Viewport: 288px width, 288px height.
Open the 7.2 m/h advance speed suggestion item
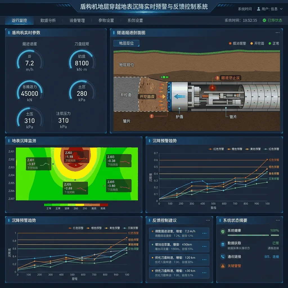[x=179, y=233]
